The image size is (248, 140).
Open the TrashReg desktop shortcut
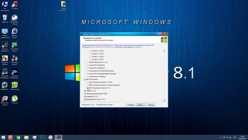coord(15,60)
